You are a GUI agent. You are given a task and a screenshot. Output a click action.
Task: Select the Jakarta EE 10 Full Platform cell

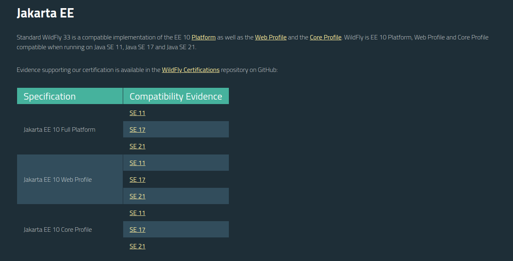(59, 129)
